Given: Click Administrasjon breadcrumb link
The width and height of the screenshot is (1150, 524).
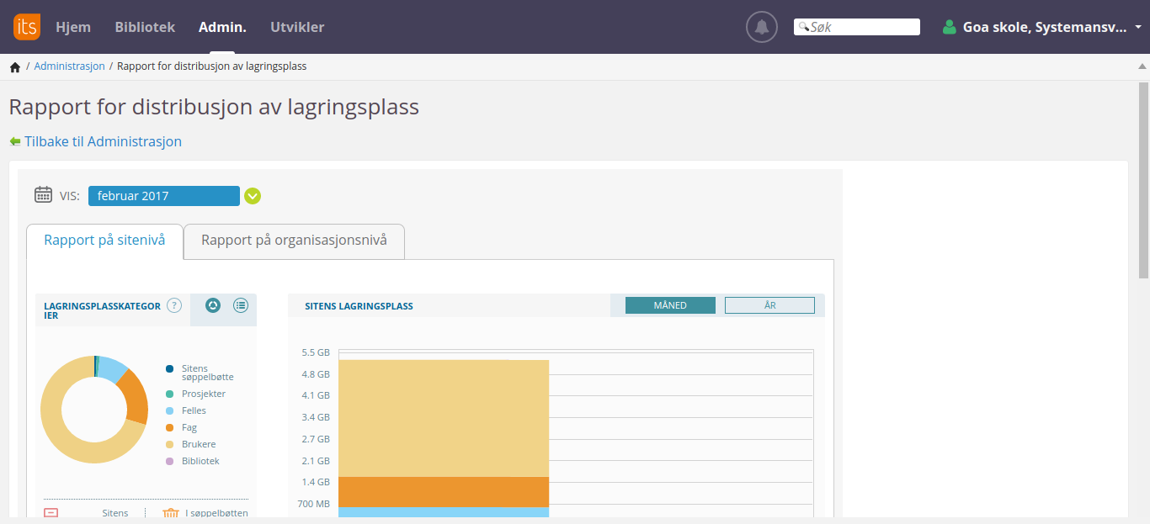Looking at the screenshot, I should pyautogui.click(x=69, y=66).
